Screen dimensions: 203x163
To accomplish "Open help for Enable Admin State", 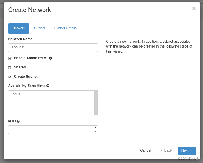I will coord(51,58).
